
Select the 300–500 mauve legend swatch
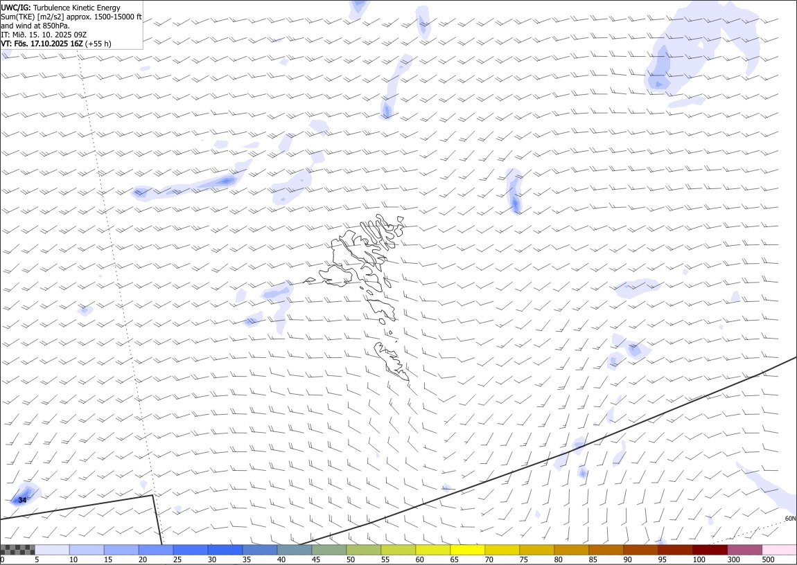click(x=744, y=550)
